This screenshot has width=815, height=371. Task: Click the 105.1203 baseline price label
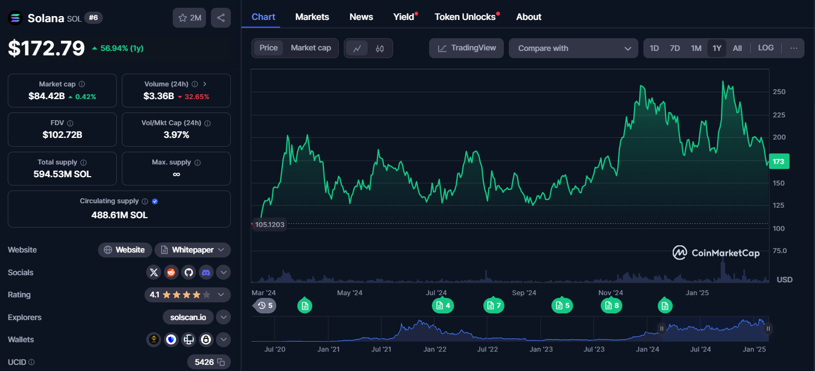coord(269,225)
